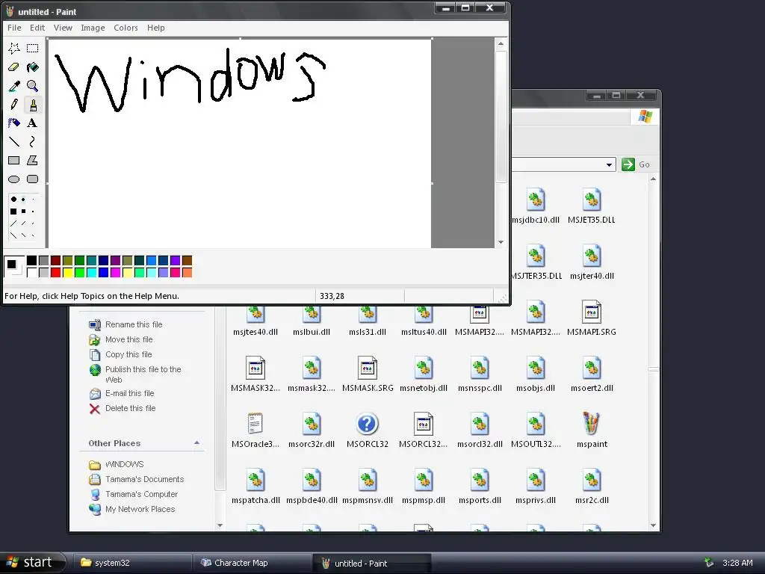Select the medium round brush shape
765x574 pixels.
point(23,199)
